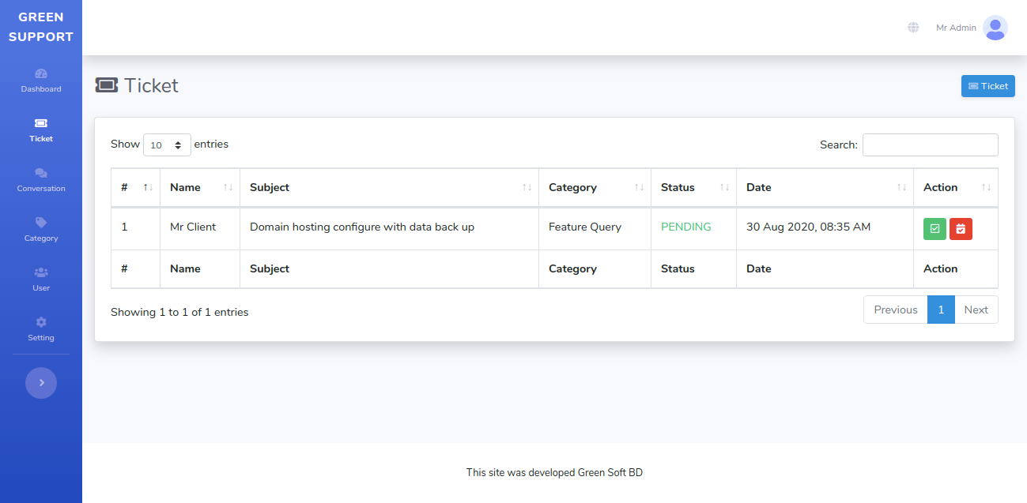This screenshot has width=1027, height=503.
Task: Click the red calendar action icon
Action: pyautogui.click(x=961, y=229)
